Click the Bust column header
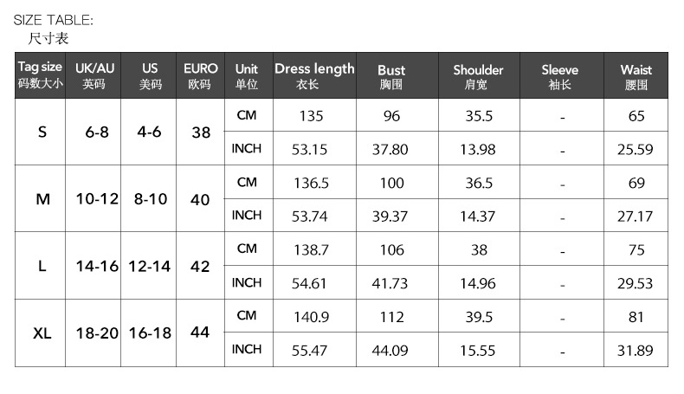Screen dimensions: 684x394 tap(391, 76)
